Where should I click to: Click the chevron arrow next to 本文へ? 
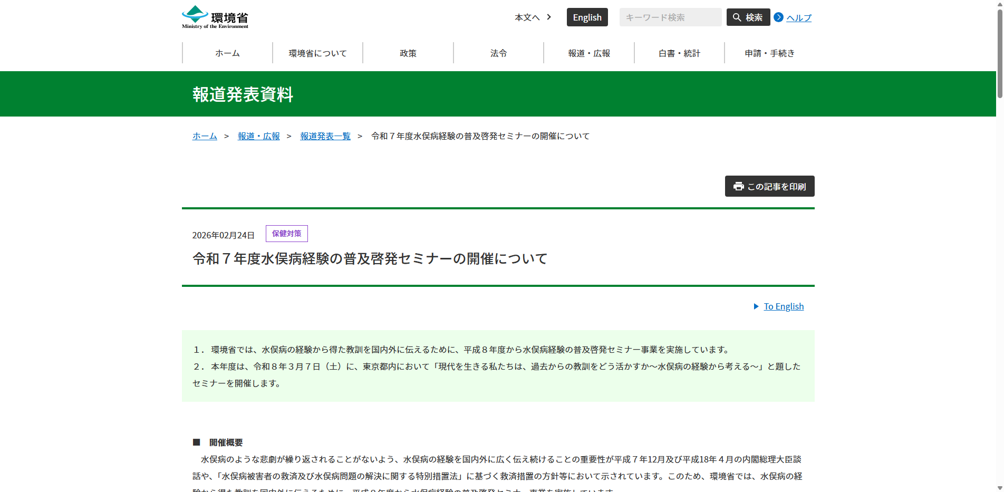coord(549,17)
